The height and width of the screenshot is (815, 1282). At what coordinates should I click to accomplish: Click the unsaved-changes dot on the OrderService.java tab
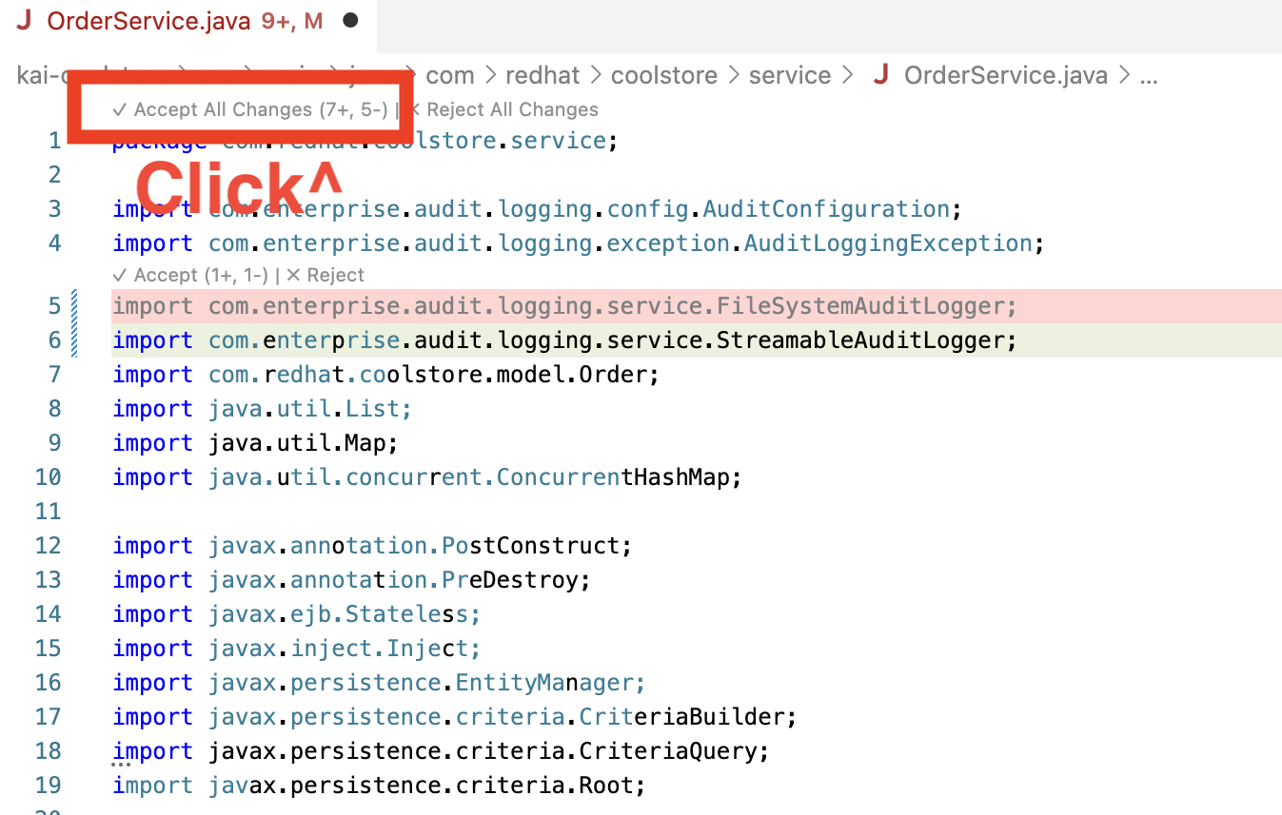coord(350,20)
